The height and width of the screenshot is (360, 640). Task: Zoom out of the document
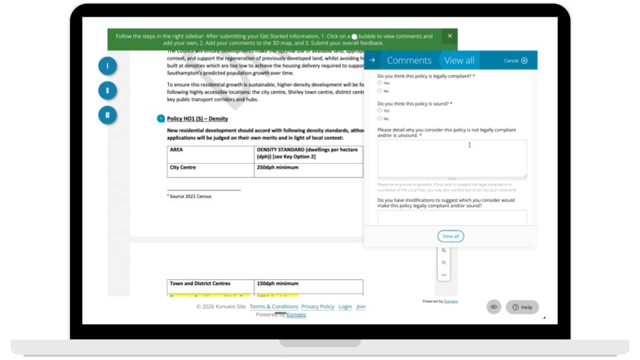click(x=444, y=263)
